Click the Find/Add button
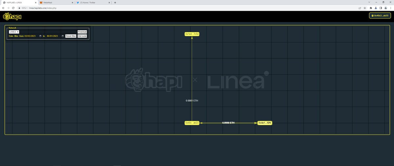394x166 pixels. click(x=82, y=32)
